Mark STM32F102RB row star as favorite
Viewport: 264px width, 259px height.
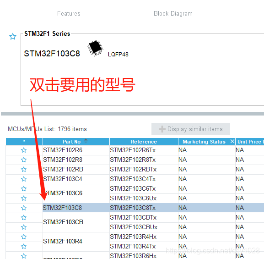(24, 169)
